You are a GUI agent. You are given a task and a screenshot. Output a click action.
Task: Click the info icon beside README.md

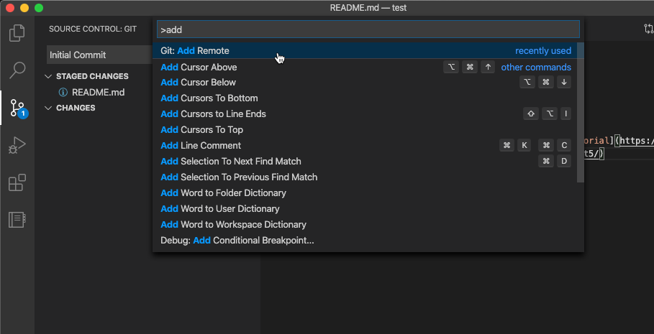pyautogui.click(x=63, y=92)
